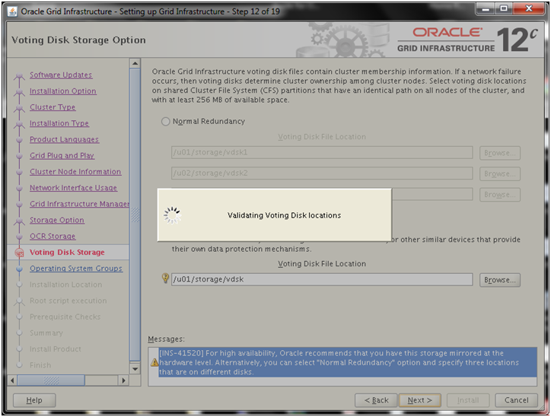Click the Root script execution step label

(68, 301)
